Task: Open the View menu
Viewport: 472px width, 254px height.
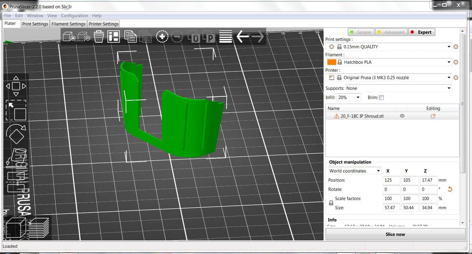Action: click(52, 16)
